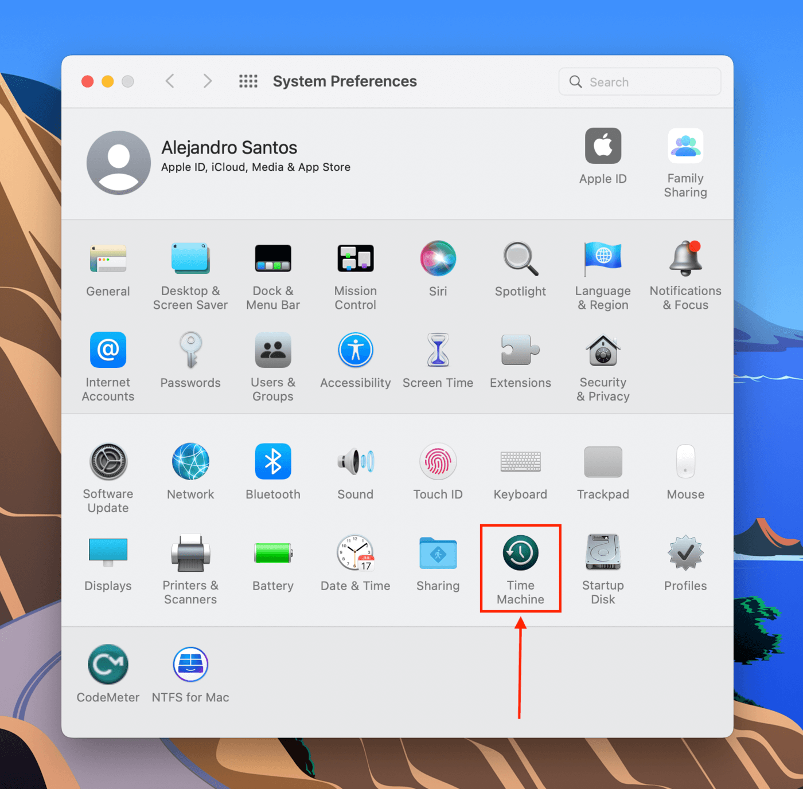Open Screen Time settings

tap(438, 361)
